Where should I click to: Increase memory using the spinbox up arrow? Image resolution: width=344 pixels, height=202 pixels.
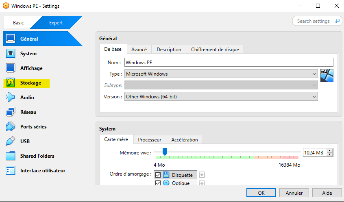click(x=330, y=150)
